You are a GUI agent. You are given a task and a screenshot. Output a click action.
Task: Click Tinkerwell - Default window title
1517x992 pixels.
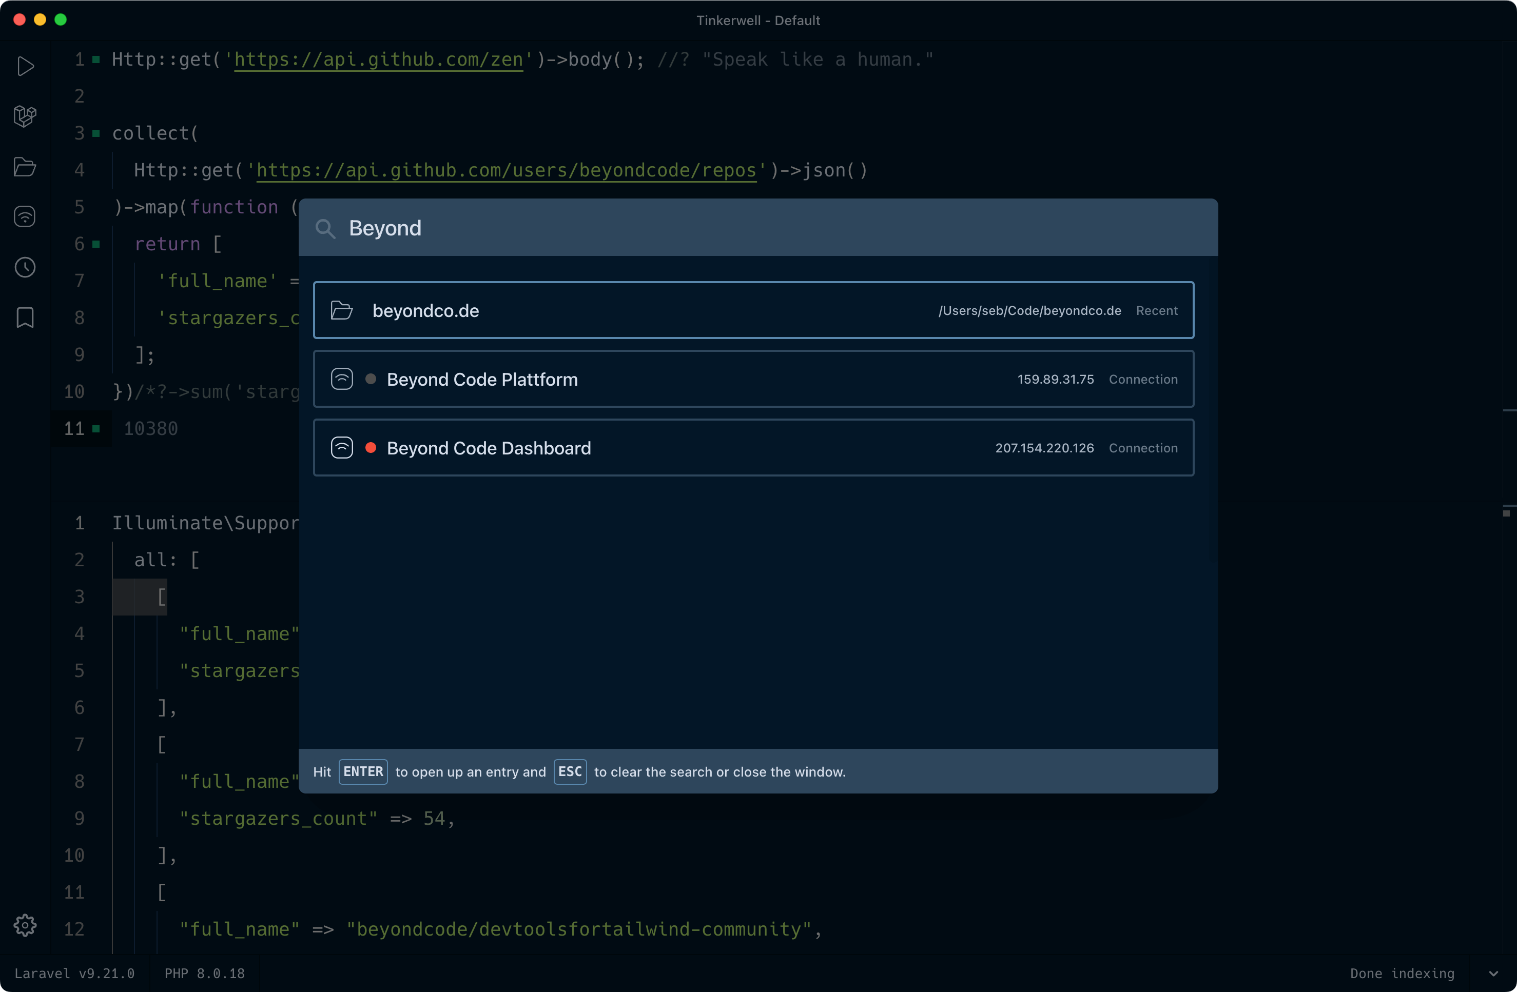click(x=758, y=21)
